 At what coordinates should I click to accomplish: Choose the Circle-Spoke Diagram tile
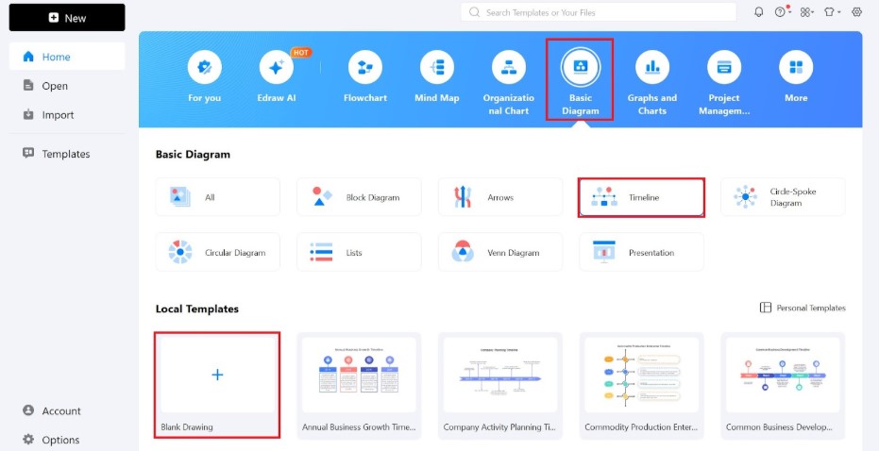pyautogui.click(x=783, y=197)
